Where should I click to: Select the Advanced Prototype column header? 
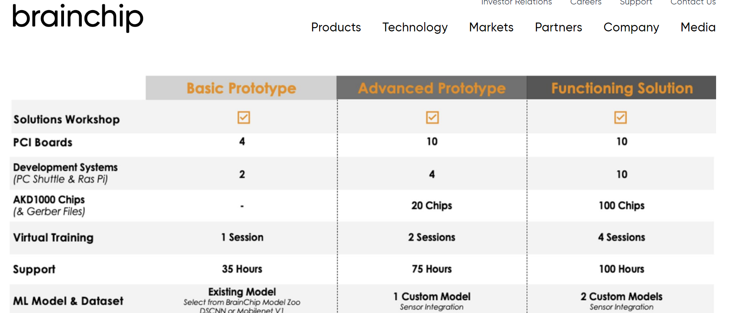coord(432,88)
